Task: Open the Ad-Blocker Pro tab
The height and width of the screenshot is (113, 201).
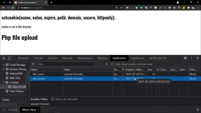Action: [158, 58]
